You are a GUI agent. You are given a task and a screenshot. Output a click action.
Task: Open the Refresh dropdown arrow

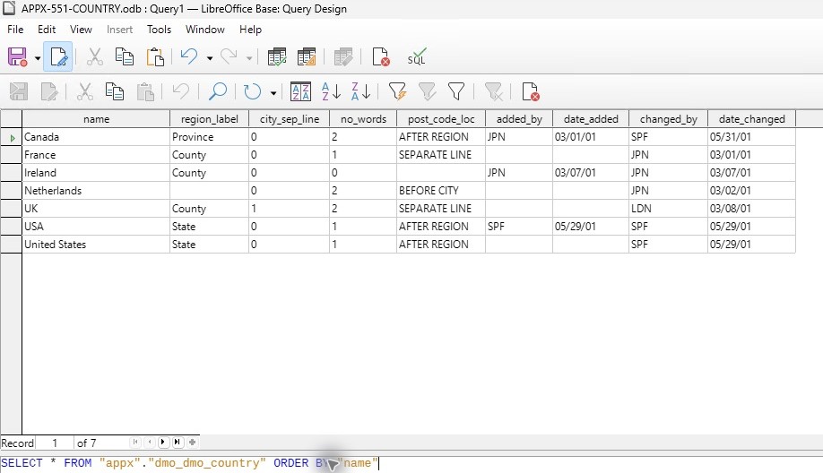point(273,93)
